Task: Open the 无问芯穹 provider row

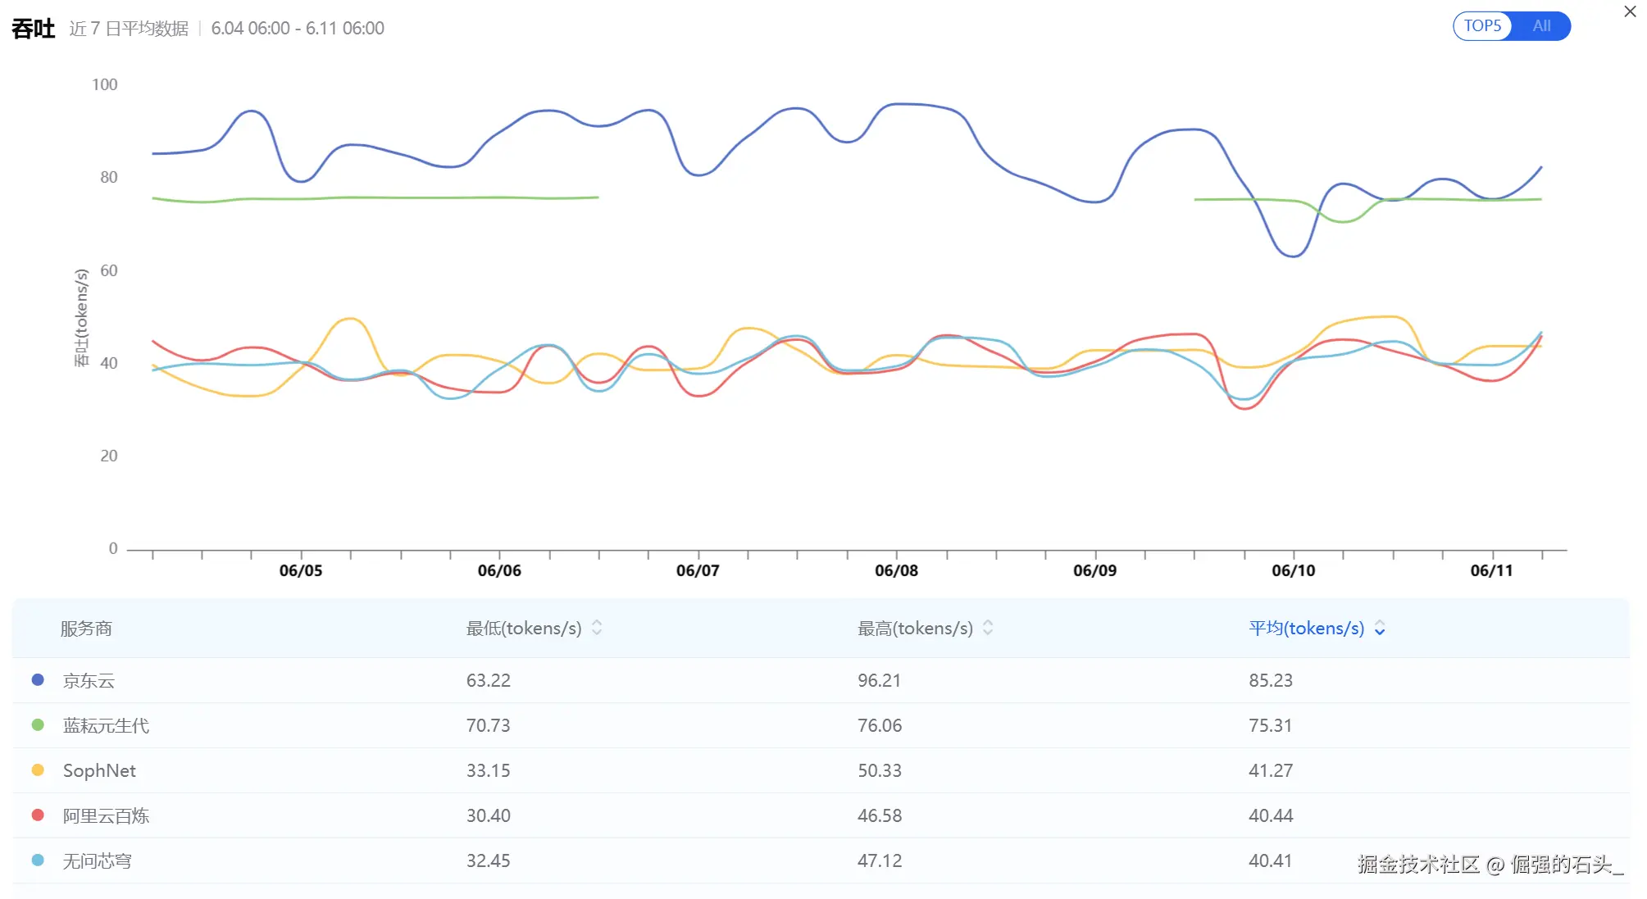Action: click(821, 860)
